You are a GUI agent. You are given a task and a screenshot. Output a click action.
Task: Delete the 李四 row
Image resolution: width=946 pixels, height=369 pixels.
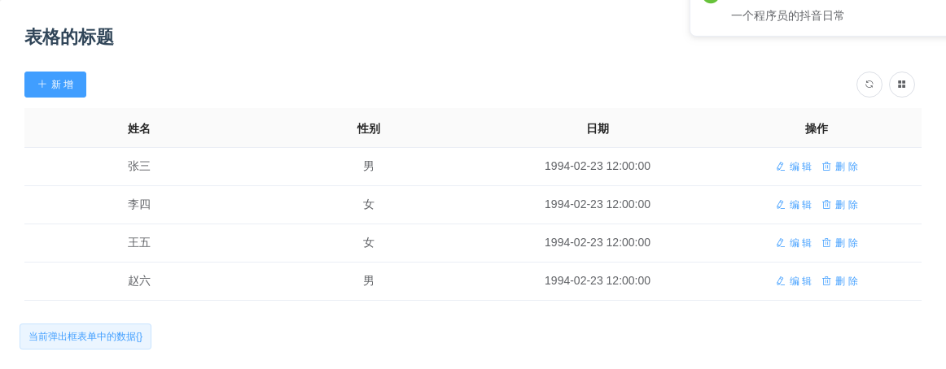click(839, 205)
